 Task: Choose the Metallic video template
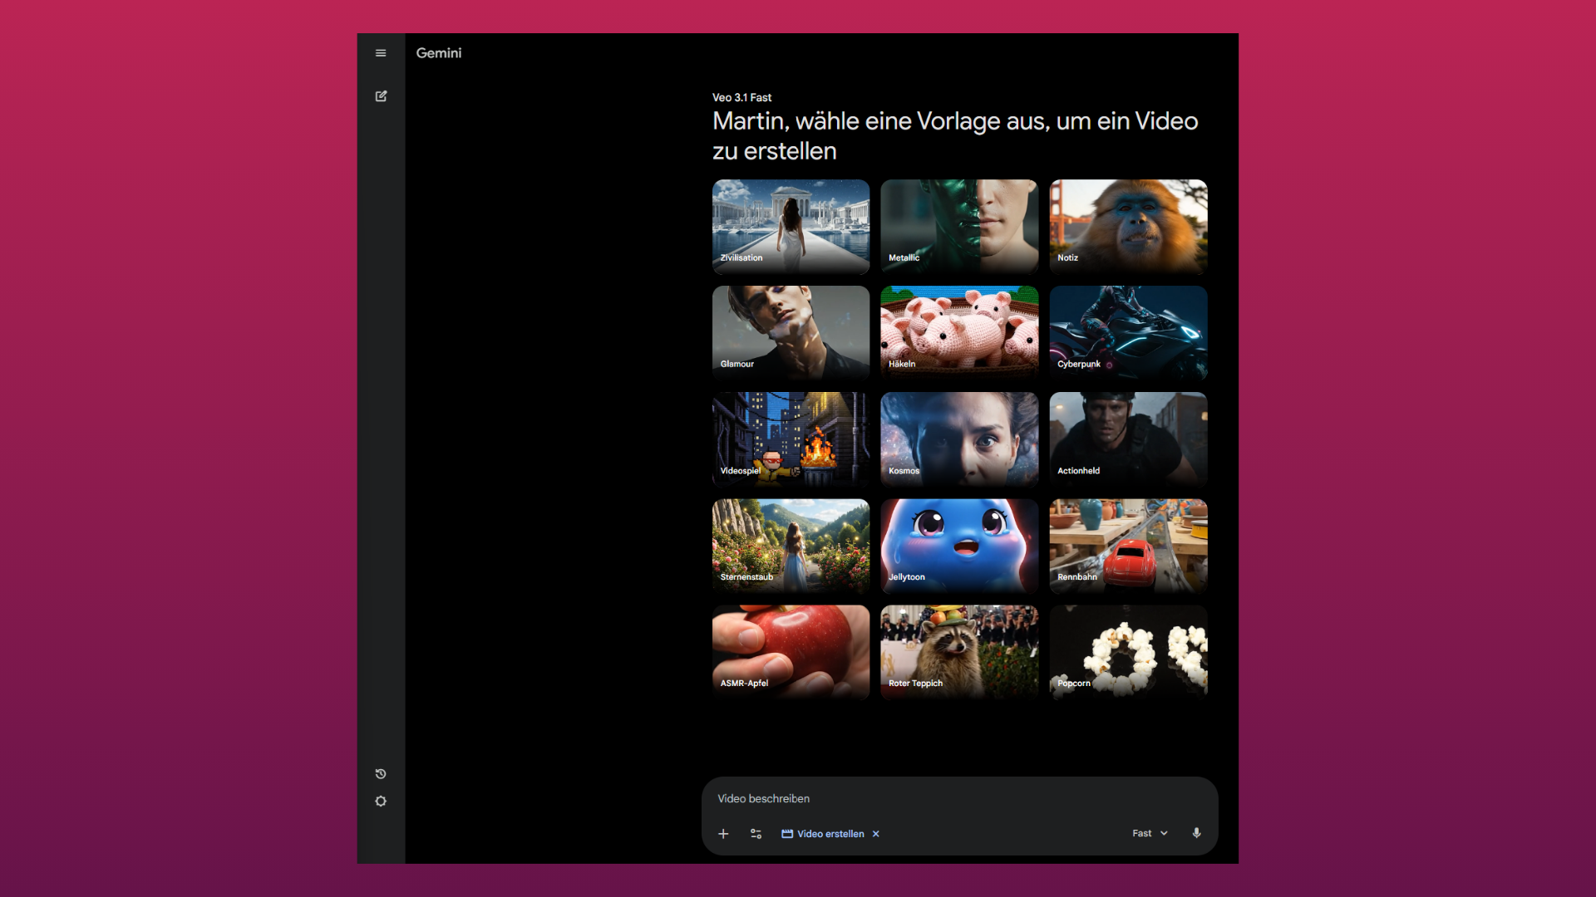coord(959,226)
